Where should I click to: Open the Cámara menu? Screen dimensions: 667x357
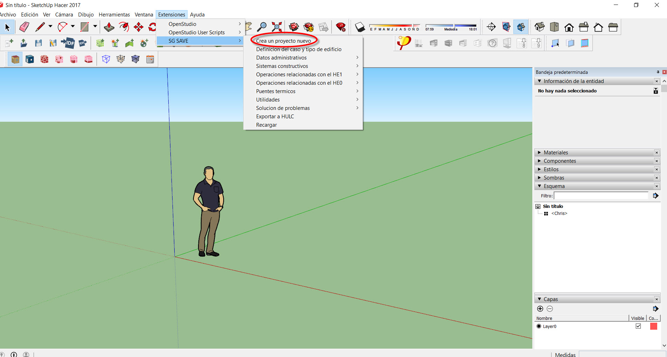pos(64,14)
